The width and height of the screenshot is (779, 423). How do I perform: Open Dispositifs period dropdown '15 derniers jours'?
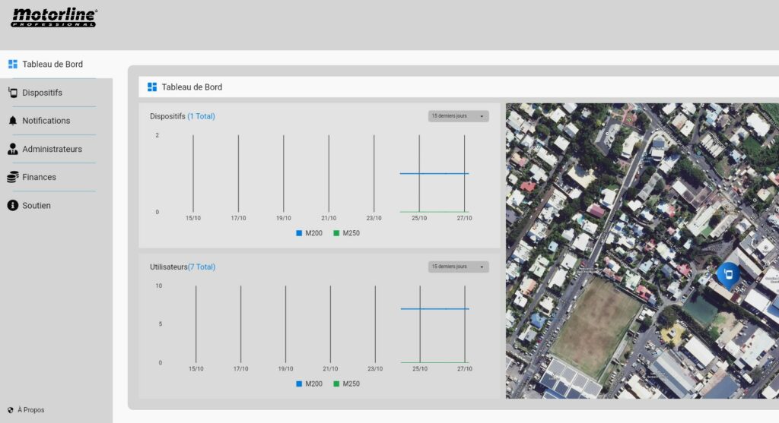(458, 116)
